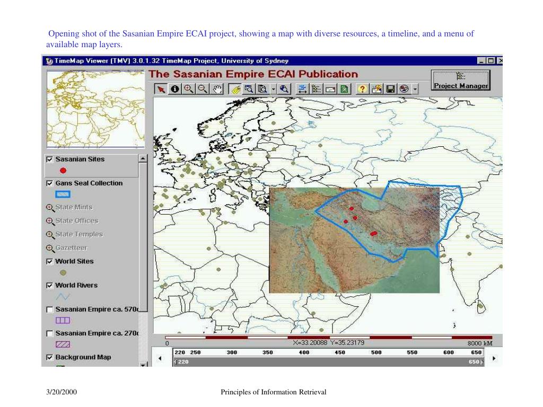Click the layer list scrollbar thumb
Image resolution: width=543 pixels, height=407 pixels.
click(143, 237)
